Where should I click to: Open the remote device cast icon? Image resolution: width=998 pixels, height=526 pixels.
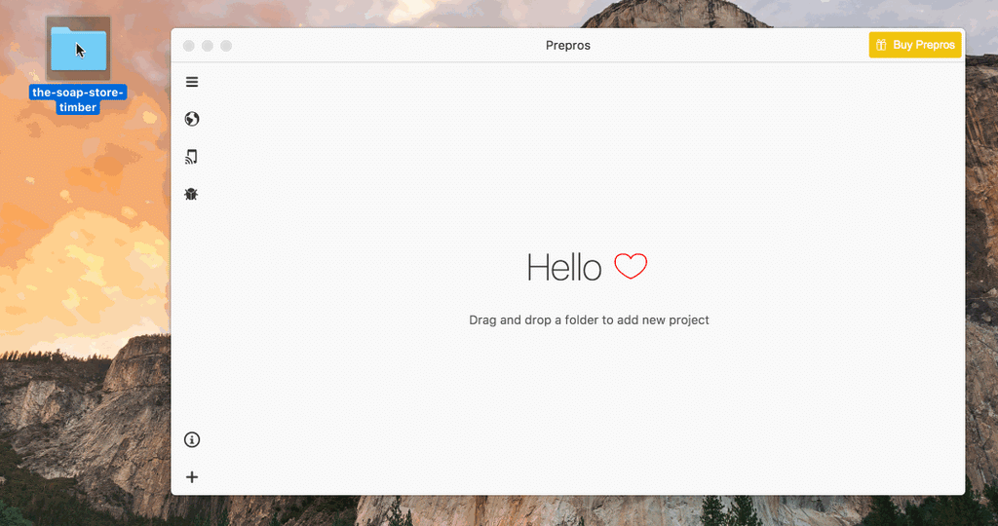[192, 157]
